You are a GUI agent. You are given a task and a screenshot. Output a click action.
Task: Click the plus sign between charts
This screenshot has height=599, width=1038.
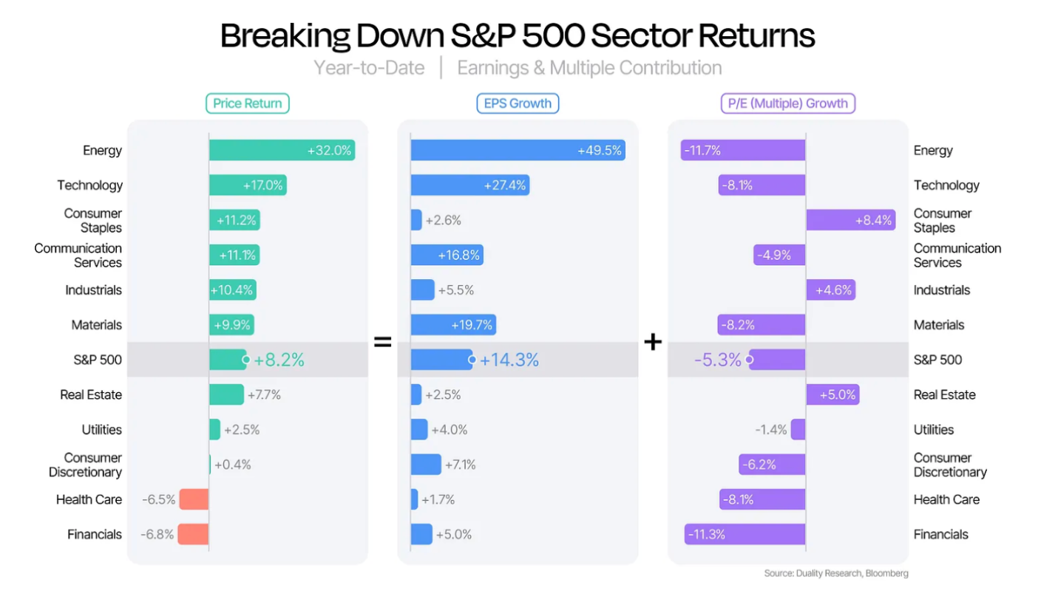point(653,342)
